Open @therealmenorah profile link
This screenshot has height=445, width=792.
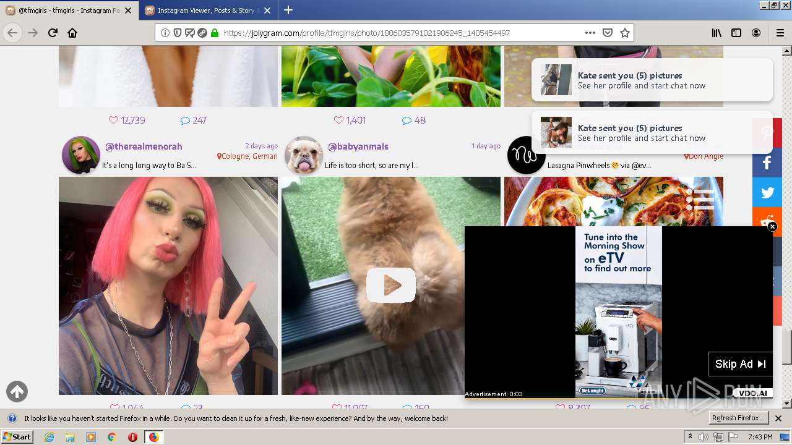144,146
